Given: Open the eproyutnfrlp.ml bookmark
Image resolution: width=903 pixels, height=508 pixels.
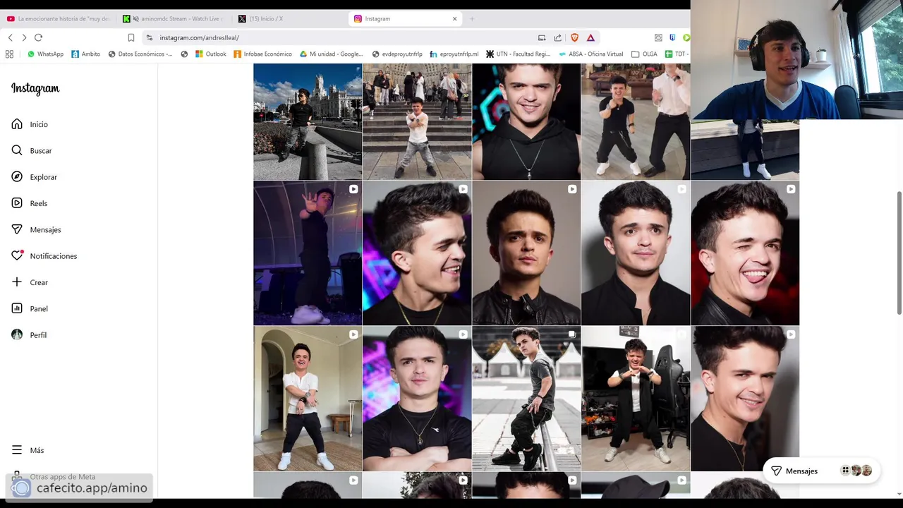Looking at the screenshot, I should point(454,54).
